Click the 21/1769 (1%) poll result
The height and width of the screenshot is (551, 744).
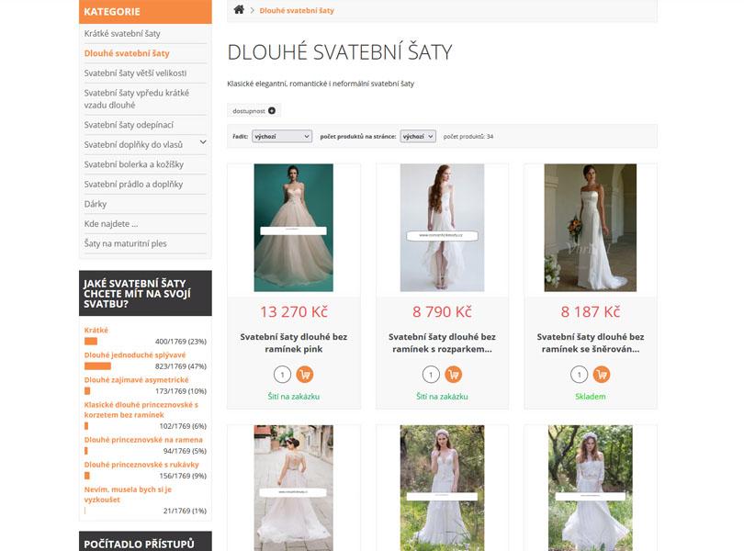(185, 511)
